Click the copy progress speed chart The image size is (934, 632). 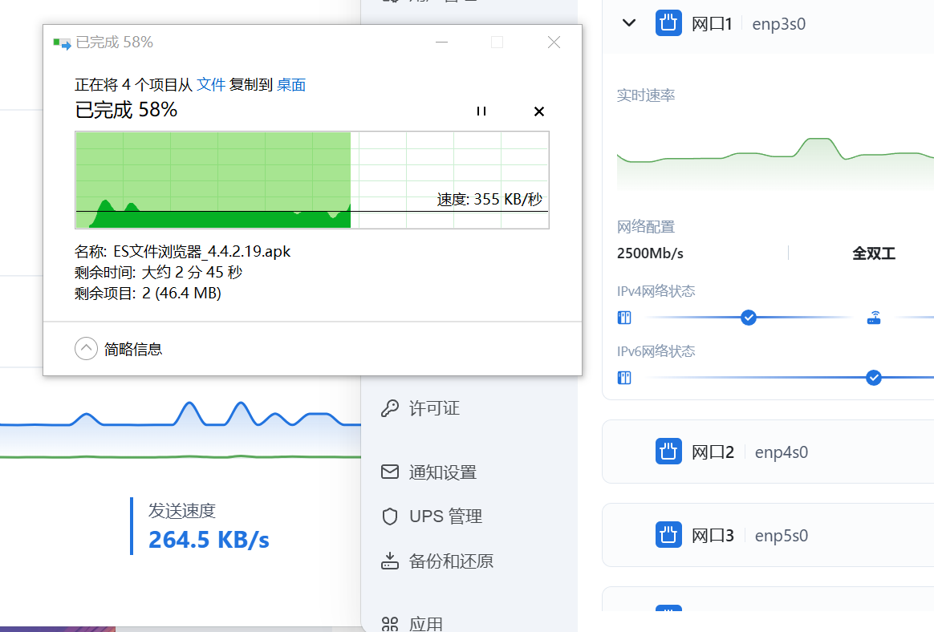[311, 180]
